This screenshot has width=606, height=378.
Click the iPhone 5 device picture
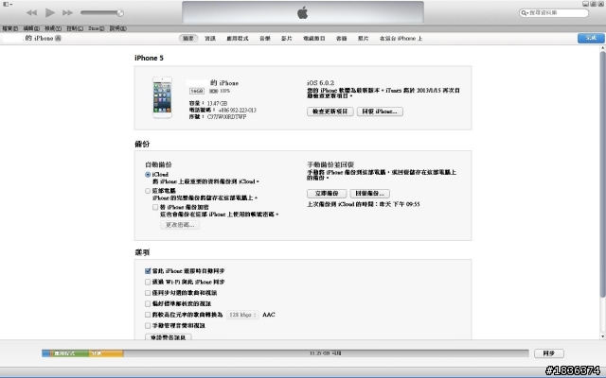(x=162, y=97)
